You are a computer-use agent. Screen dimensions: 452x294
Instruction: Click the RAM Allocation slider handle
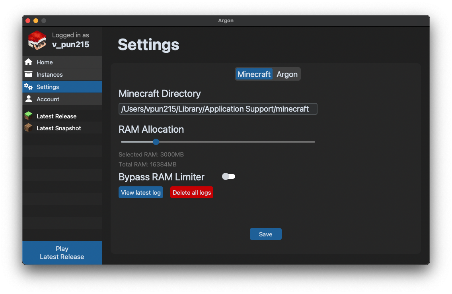click(156, 142)
